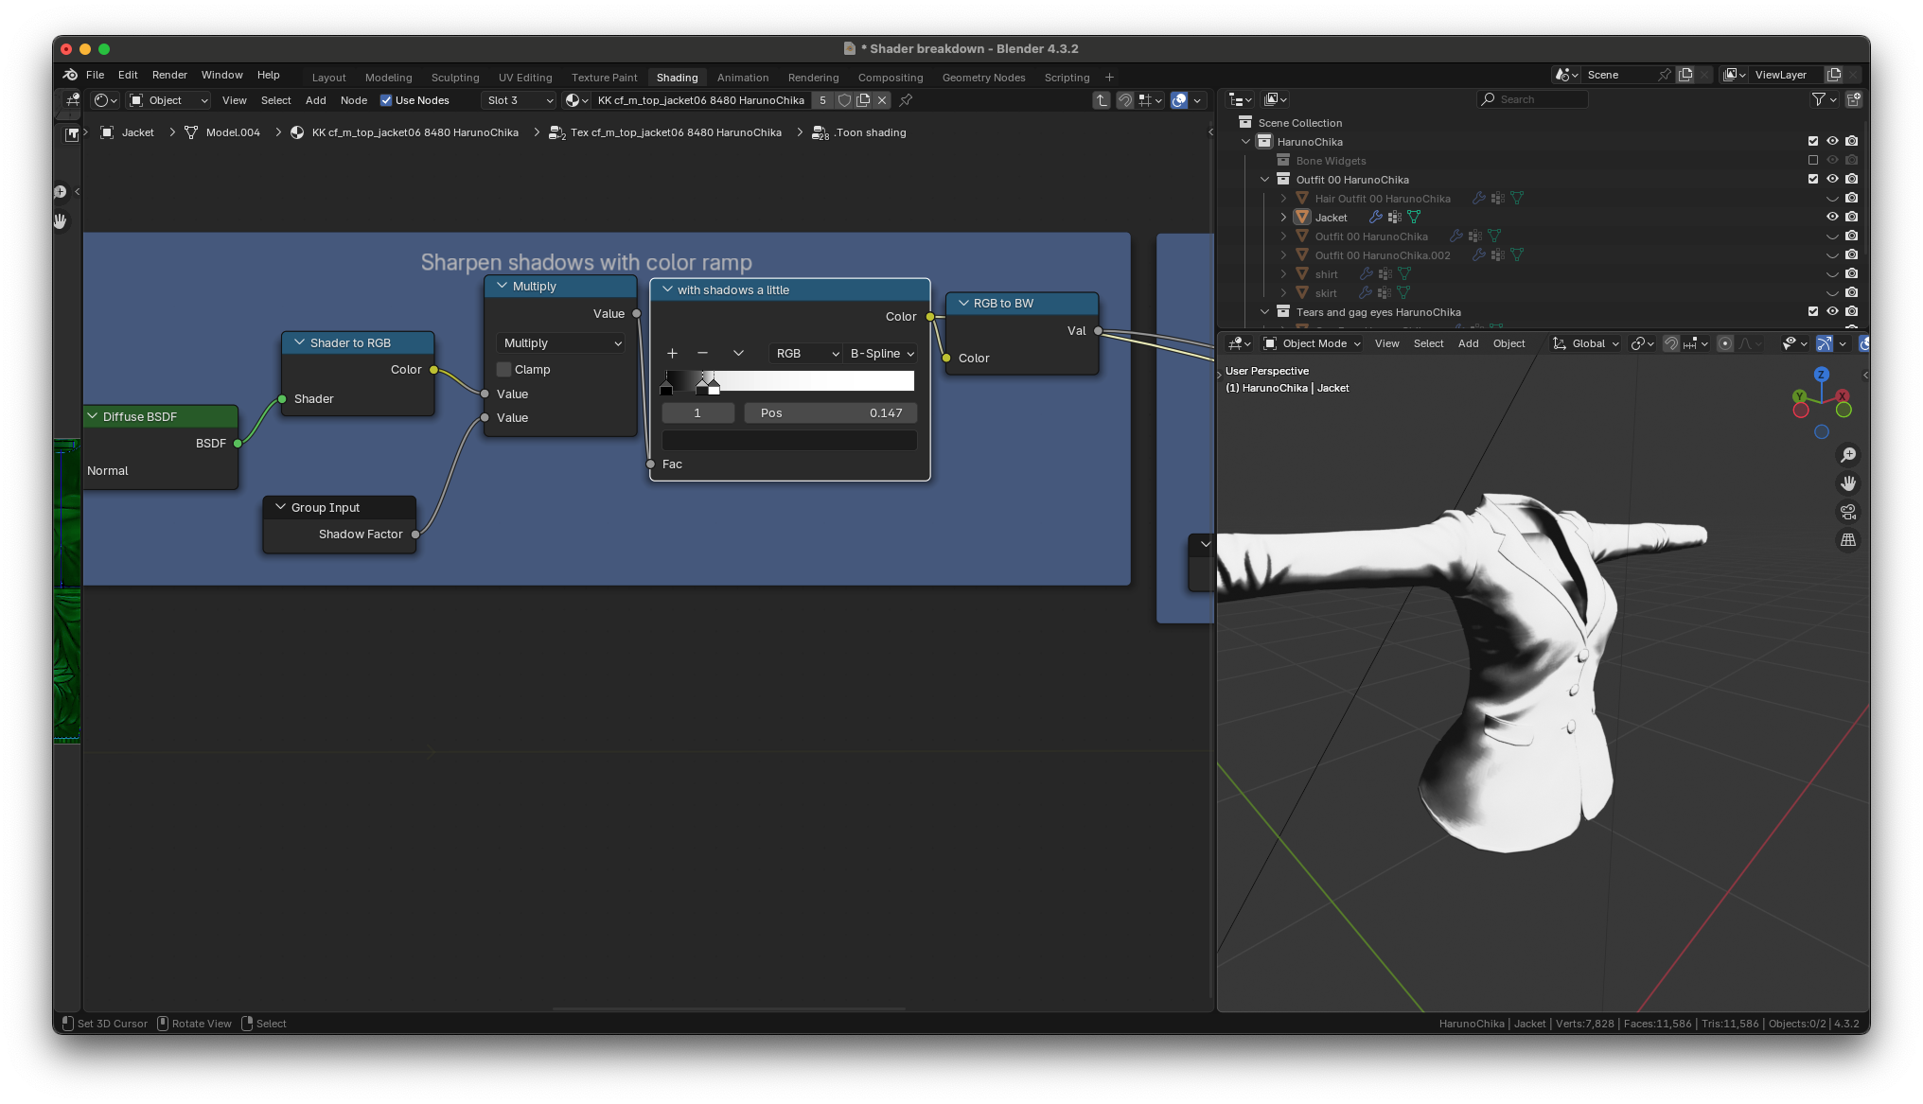Open the Object Mode dropdown
The height and width of the screenshot is (1104, 1923).
coord(1313,343)
